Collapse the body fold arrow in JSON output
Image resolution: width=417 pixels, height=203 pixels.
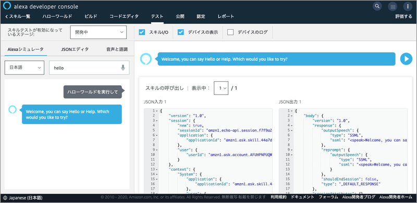(x=292, y=116)
